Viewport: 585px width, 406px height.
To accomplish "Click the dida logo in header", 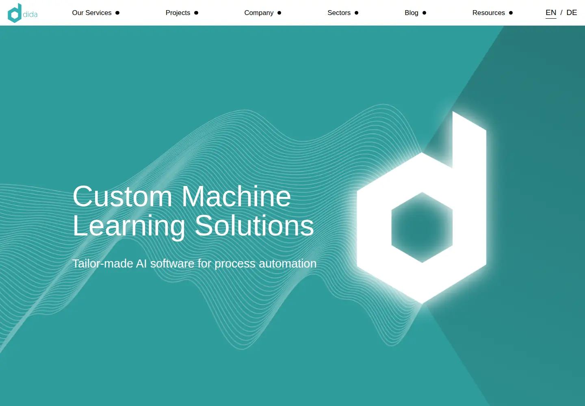I will (23, 13).
